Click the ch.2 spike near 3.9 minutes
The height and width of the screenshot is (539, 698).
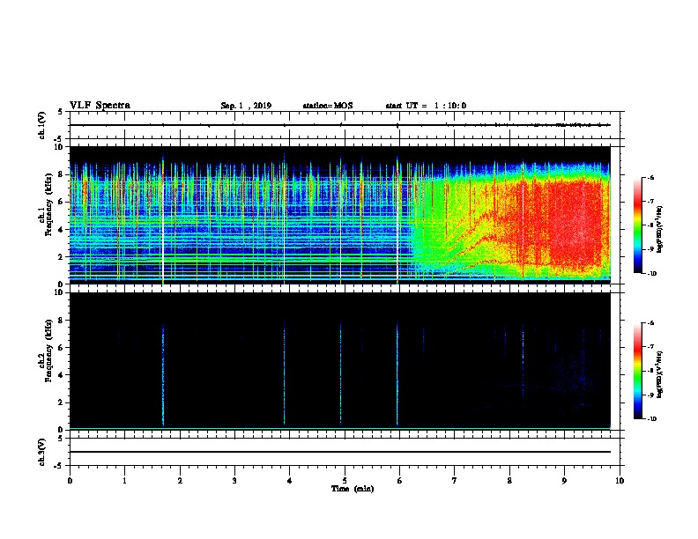click(x=284, y=373)
